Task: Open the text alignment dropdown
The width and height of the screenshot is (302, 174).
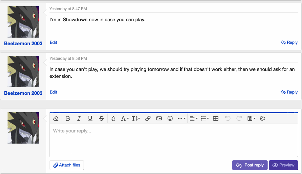Action: pos(193,118)
